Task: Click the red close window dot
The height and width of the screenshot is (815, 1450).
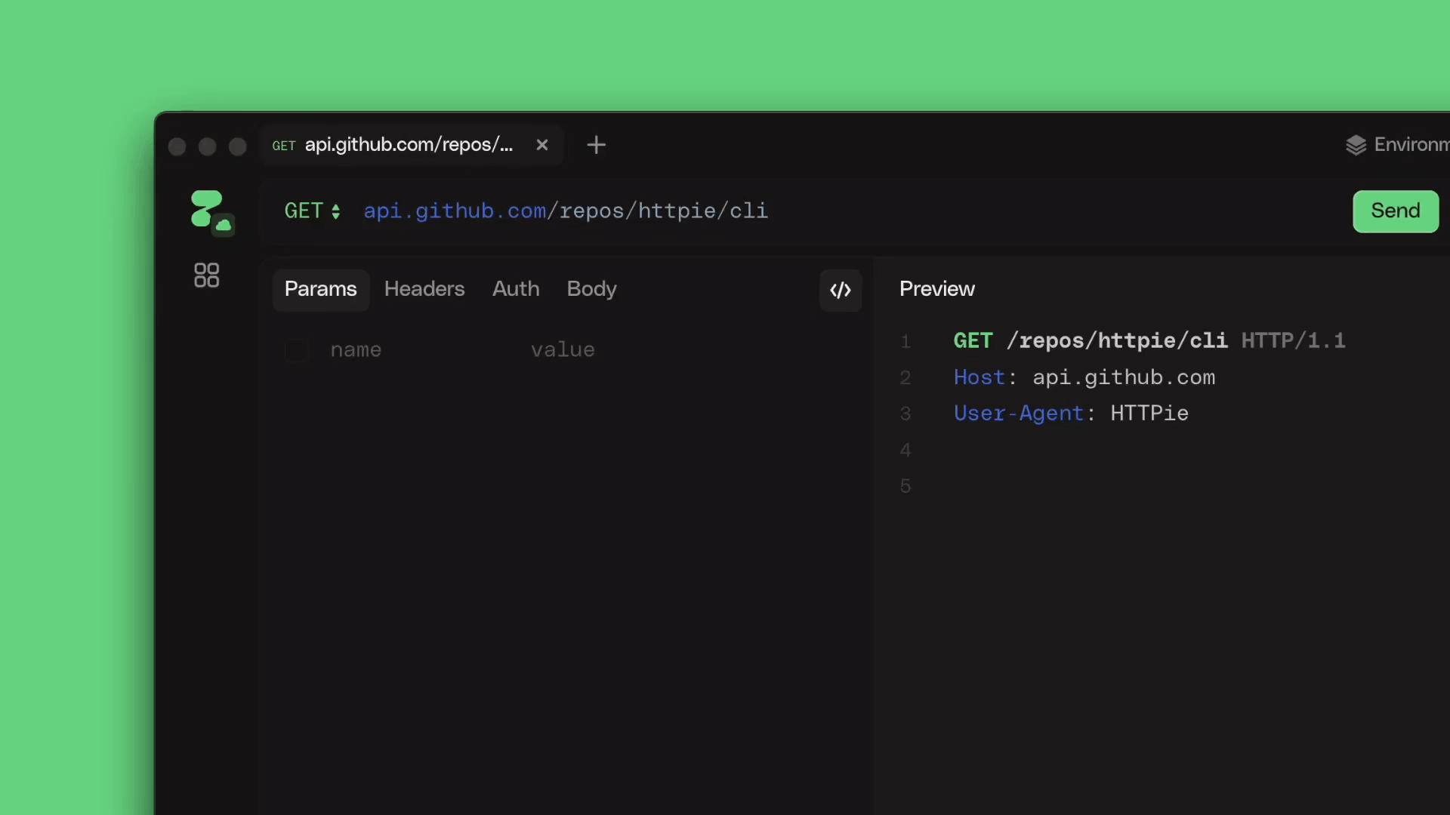Action: pyautogui.click(x=177, y=146)
